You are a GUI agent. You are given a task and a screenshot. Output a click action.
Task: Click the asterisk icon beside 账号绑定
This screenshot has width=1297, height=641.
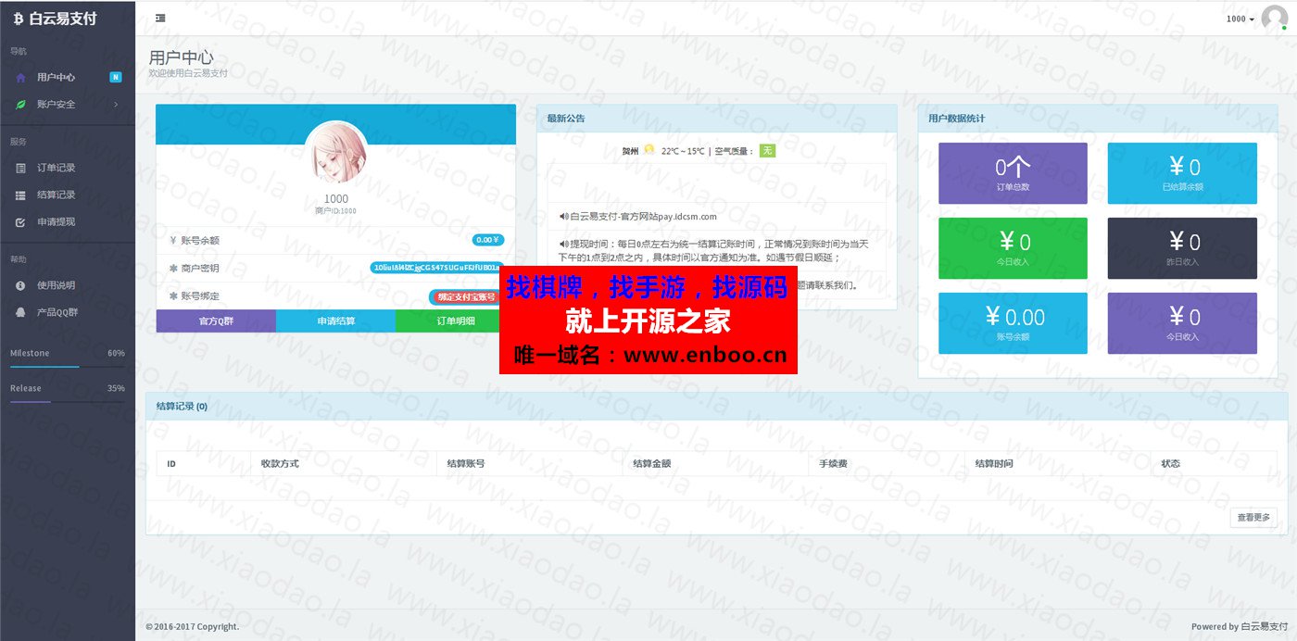[173, 295]
